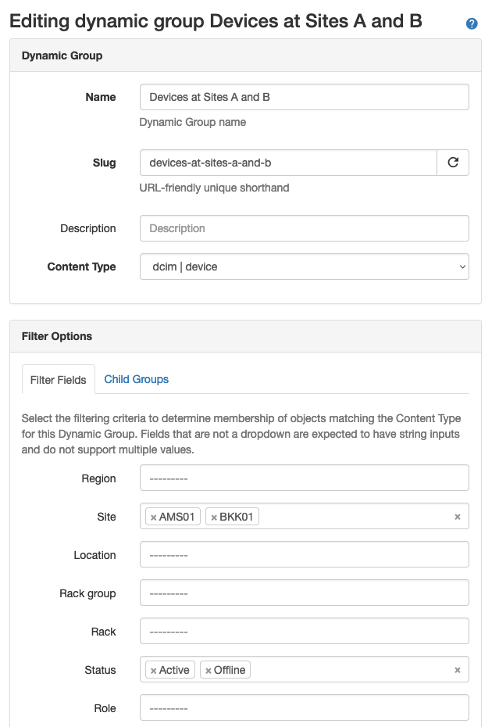This screenshot has height=727, width=492.
Task: Open the Role filter dropdown
Action: [x=303, y=708]
